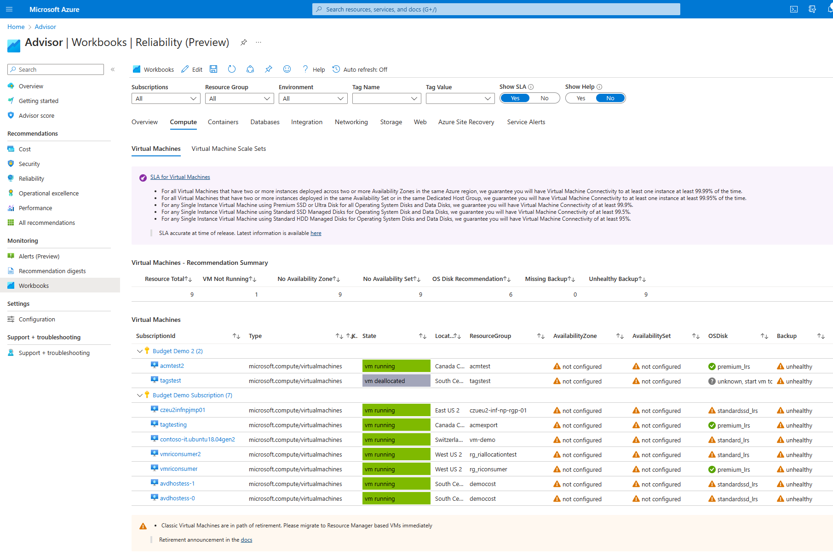Switch to the Networking tab

(x=351, y=122)
